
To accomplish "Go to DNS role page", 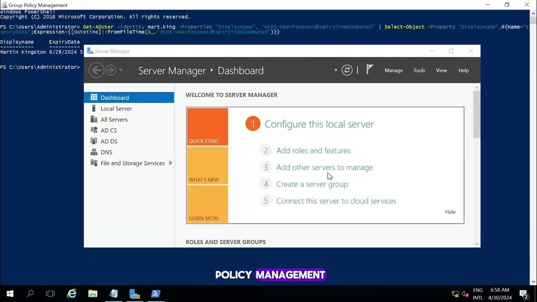I will [x=106, y=152].
